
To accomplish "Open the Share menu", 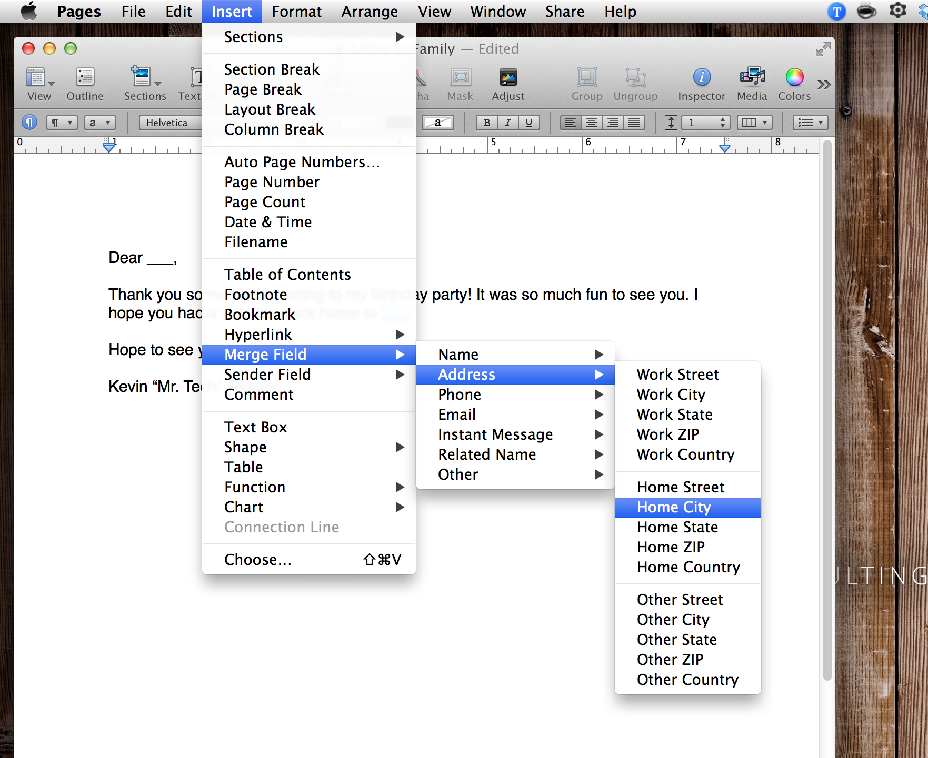I will pos(564,11).
